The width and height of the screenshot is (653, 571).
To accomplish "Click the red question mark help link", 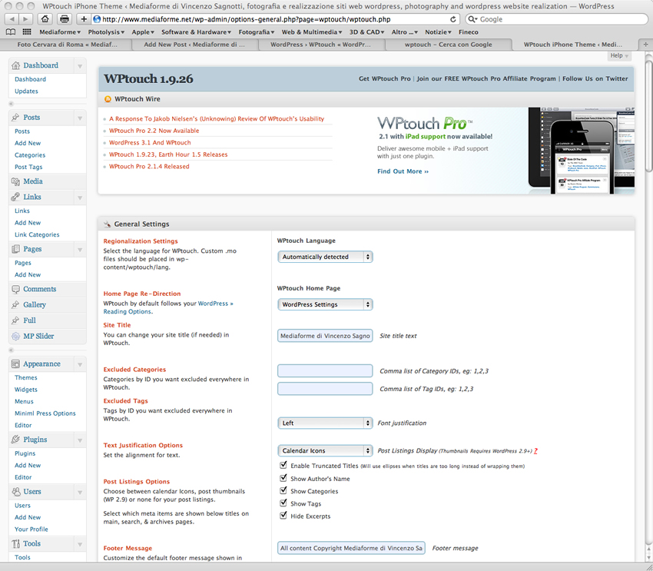I will 535,450.
